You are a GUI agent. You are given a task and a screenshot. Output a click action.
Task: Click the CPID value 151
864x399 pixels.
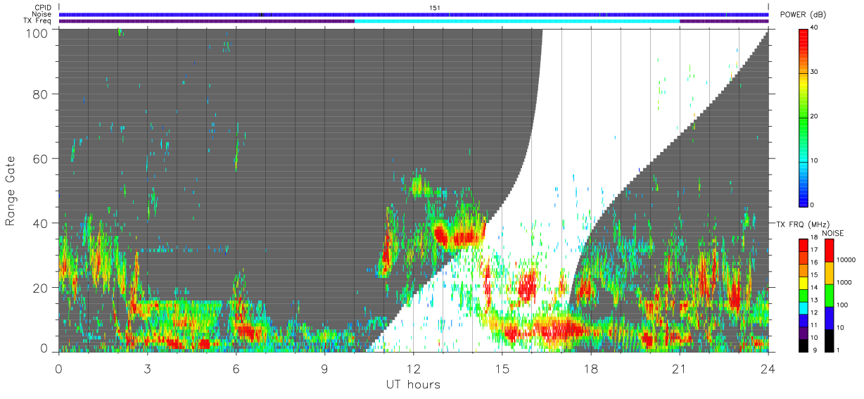coord(435,8)
